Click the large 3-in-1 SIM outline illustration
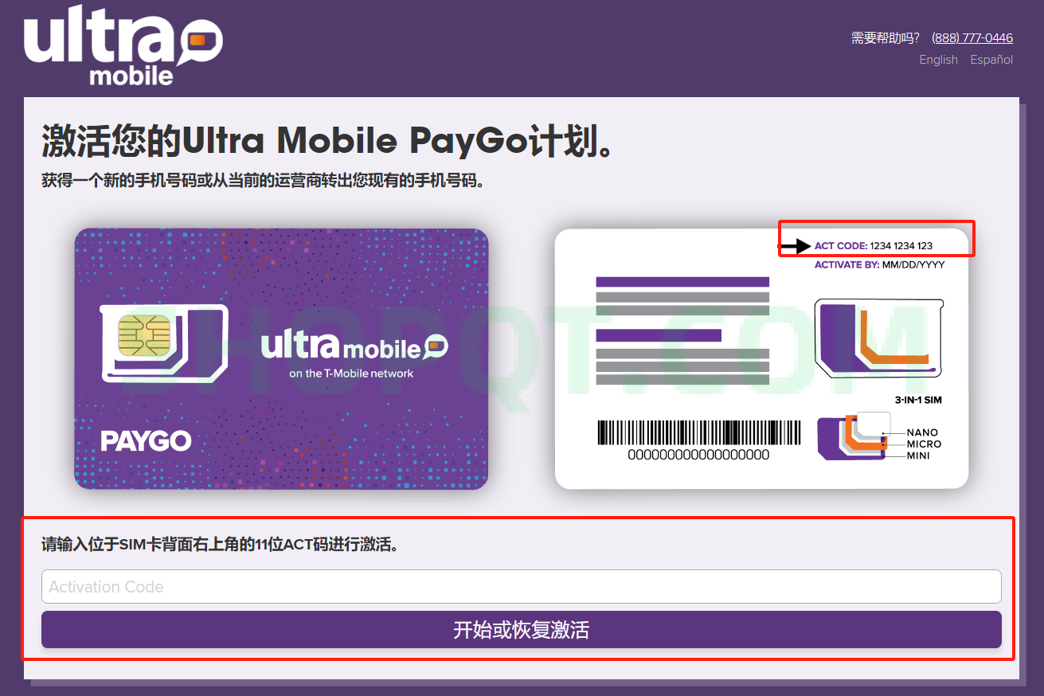The height and width of the screenshot is (696, 1044). 879,338
